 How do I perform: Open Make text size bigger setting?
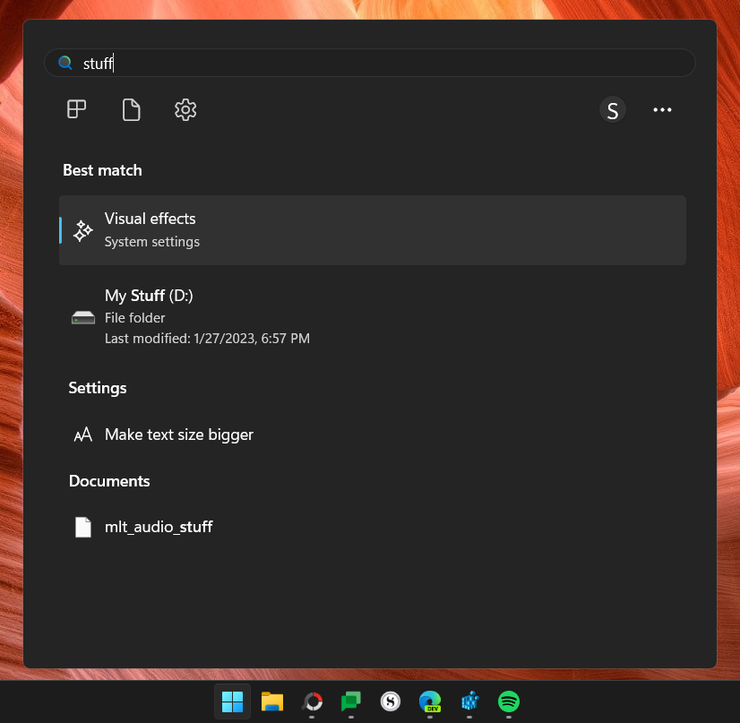tap(179, 434)
